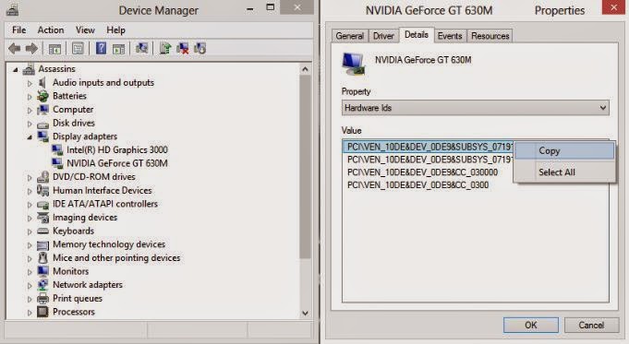Click the Intel HD Graphics 3000 device icon

57,149
